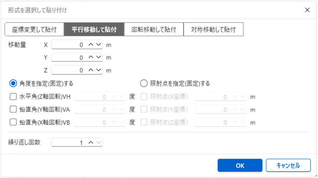The width and height of the screenshot is (318, 178).
Task: Select 角度を指定(固定)する radio option
Action: pos(13,84)
